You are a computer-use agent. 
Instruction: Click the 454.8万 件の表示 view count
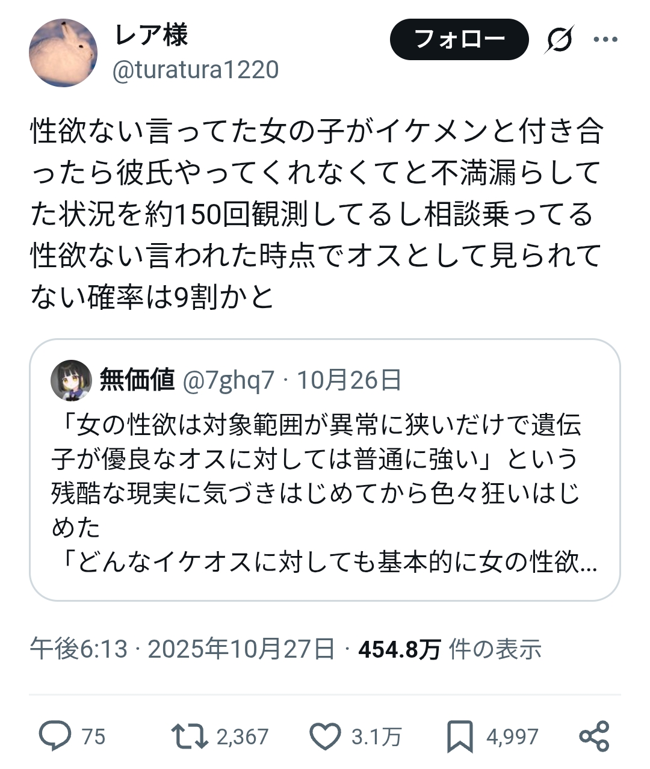click(x=450, y=649)
